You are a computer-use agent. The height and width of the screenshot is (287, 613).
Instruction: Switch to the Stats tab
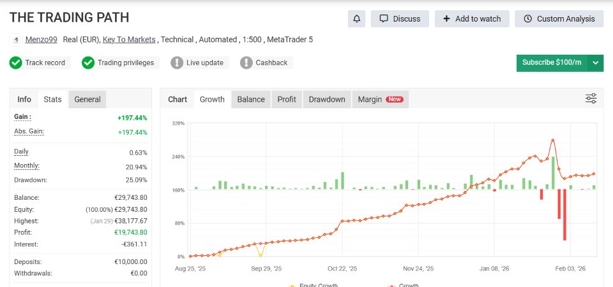click(52, 99)
